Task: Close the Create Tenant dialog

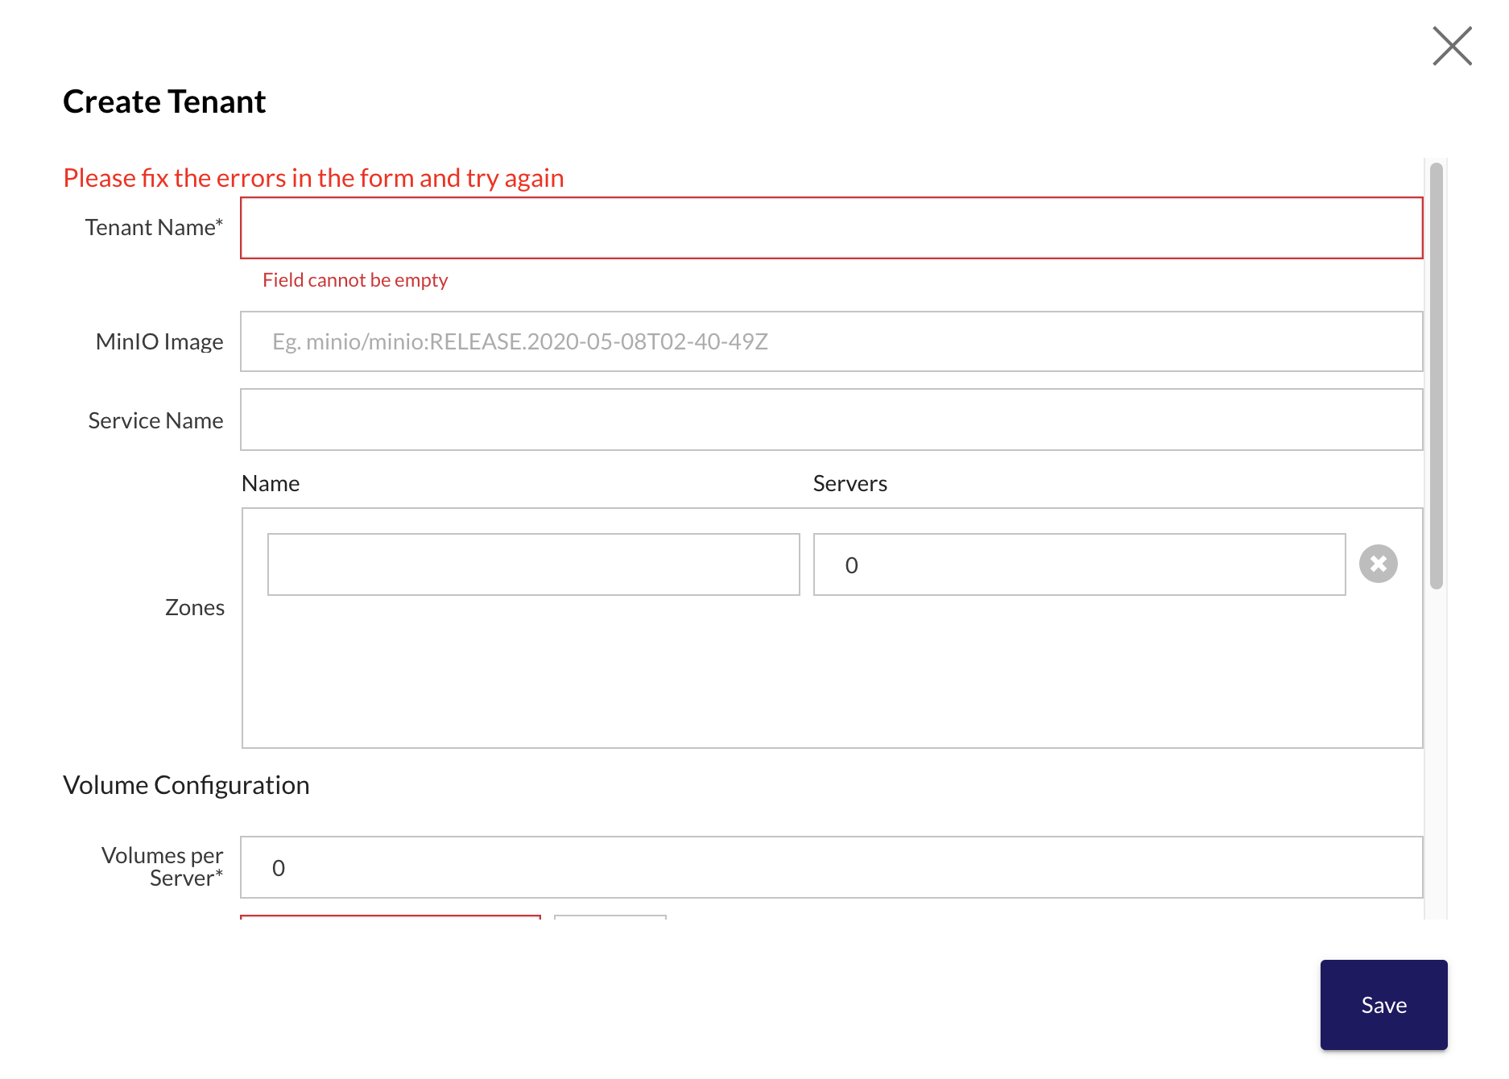Action: coord(1452,46)
